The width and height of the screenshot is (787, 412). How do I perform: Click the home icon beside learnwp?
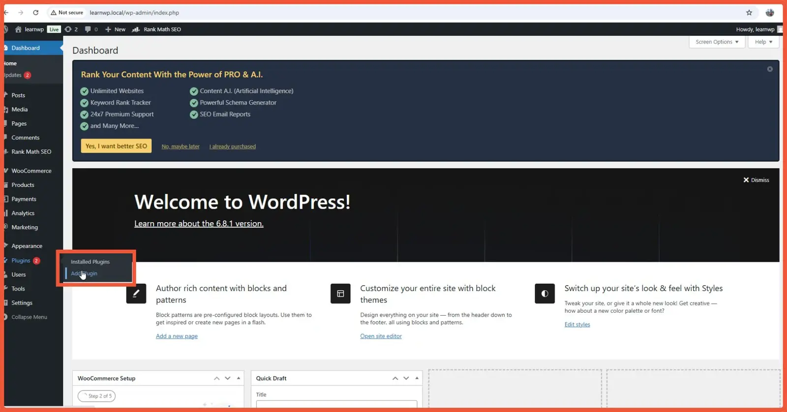(18, 29)
